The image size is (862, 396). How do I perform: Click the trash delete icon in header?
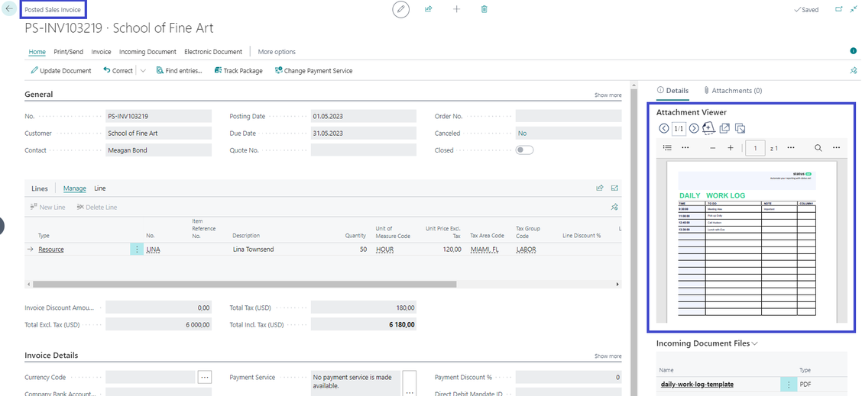point(484,9)
